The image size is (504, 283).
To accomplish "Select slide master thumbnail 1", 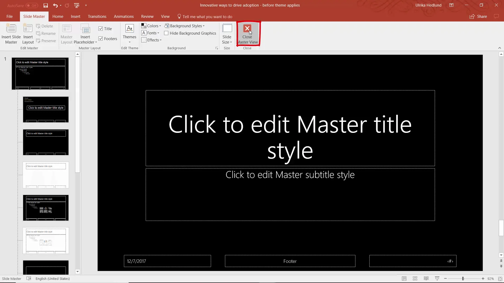I will point(40,74).
